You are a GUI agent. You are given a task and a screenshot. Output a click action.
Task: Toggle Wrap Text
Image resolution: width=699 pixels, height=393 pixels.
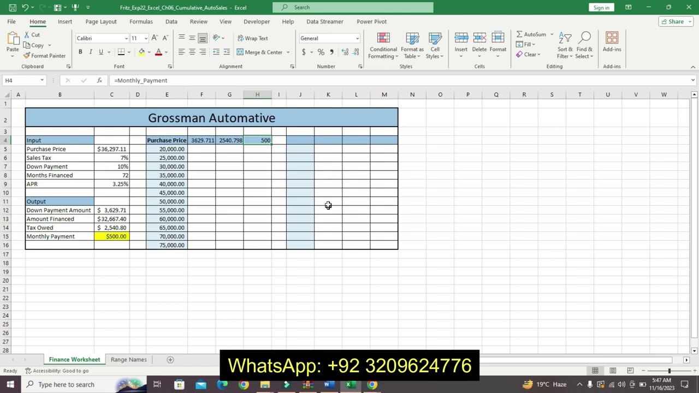click(252, 38)
